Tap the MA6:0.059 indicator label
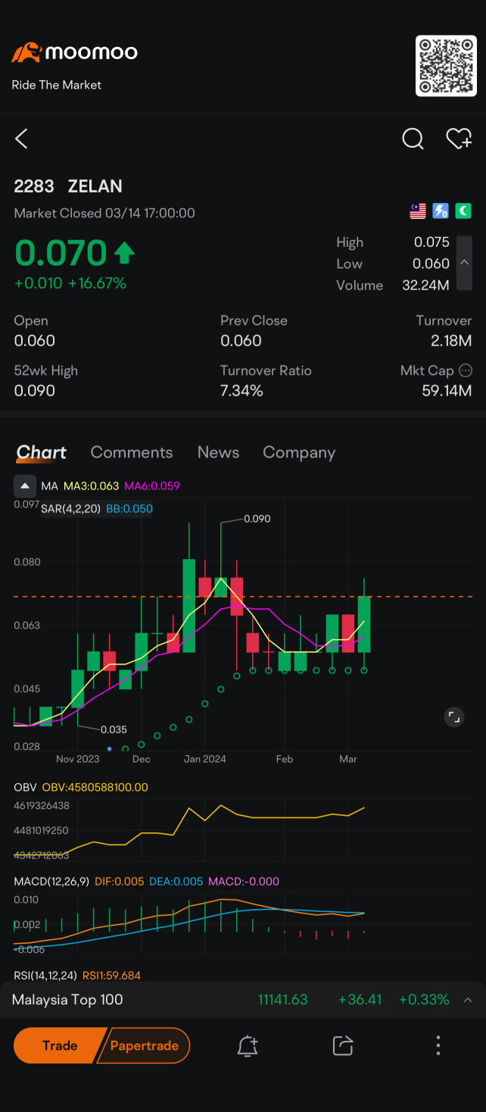 pos(152,486)
